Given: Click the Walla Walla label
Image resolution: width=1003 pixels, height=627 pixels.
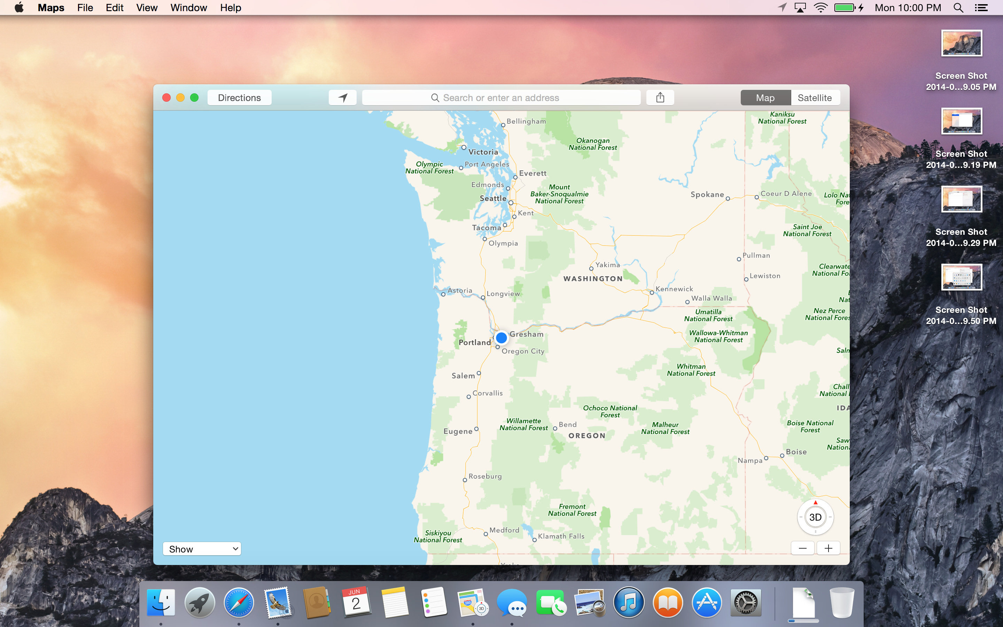Looking at the screenshot, I should tap(711, 298).
